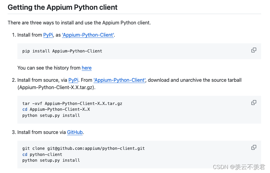This screenshot has width=270, height=173.
Task: Click the 'cd Appium-Python-Client-X.X' code line
Action: [x=56, y=109]
